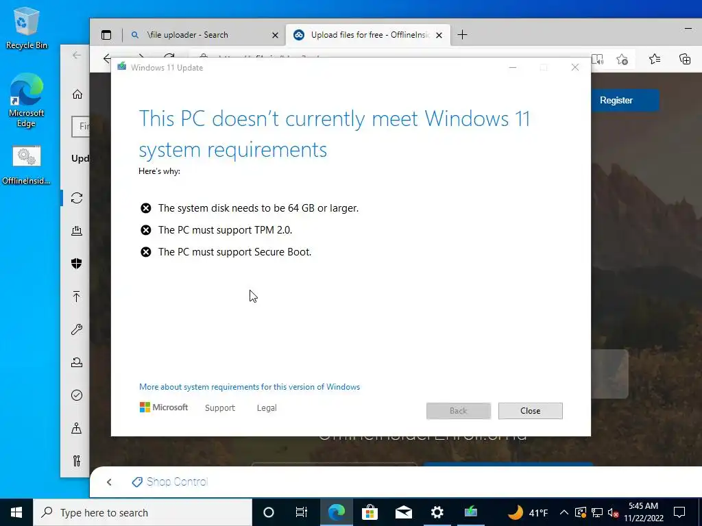Click the Edge Read aloud icon
Image resolution: width=702 pixels, height=526 pixels.
click(x=597, y=59)
